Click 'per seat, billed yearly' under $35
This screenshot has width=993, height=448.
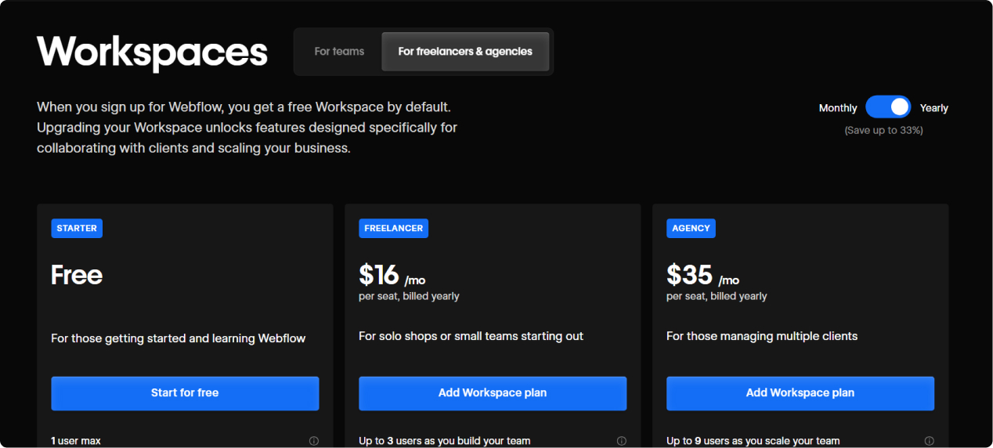pos(717,296)
